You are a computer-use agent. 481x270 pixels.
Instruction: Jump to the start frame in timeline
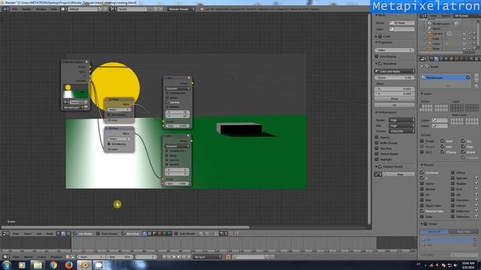(164, 256)
